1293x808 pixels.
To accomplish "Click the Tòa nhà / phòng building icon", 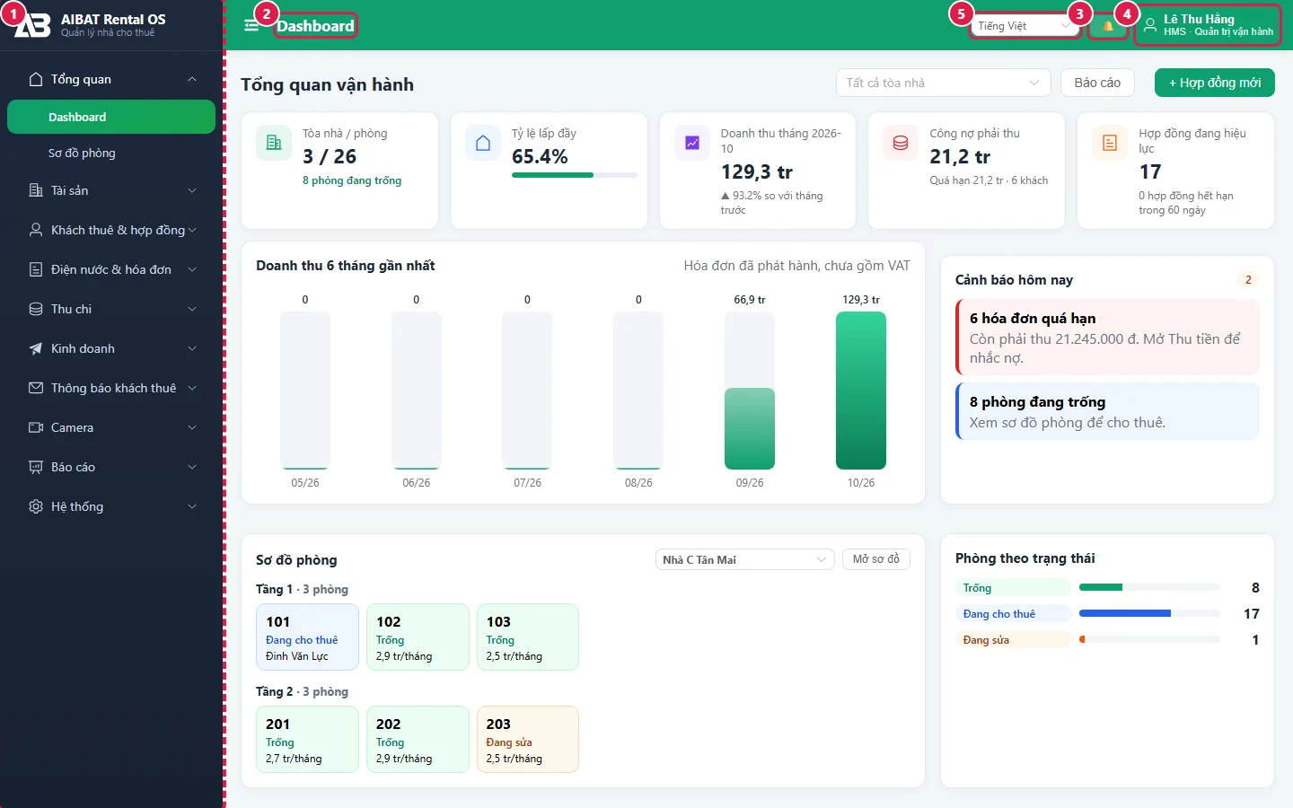I will 274,143.
